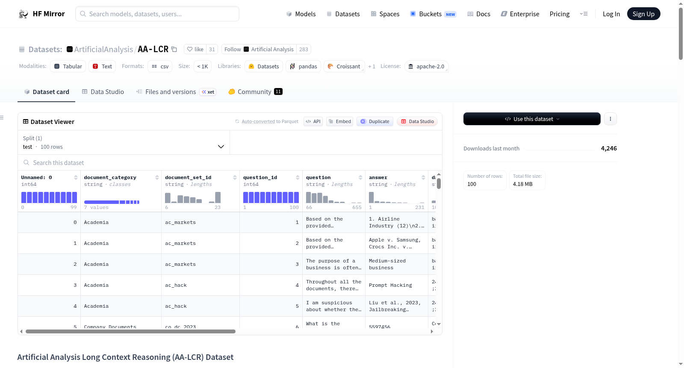Open the Dataset card tab
Image resolution: width=684 pixels, height=368 pixels.
coord(46,92)
